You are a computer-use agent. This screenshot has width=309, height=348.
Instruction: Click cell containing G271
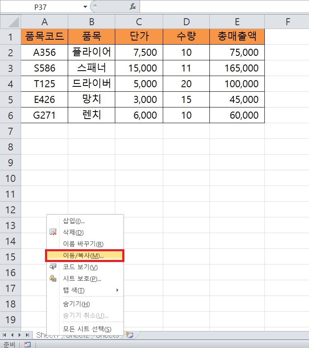coord(44,115)
